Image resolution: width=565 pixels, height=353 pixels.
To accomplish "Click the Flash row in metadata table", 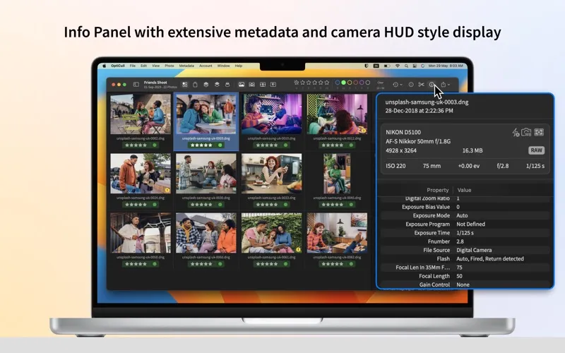I will [x=465, y=258].
